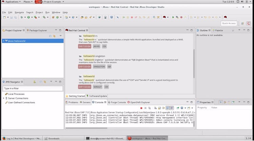The image size is (254, 141).
Task: Click the Quick Access search field
Action: click(229, 23)
